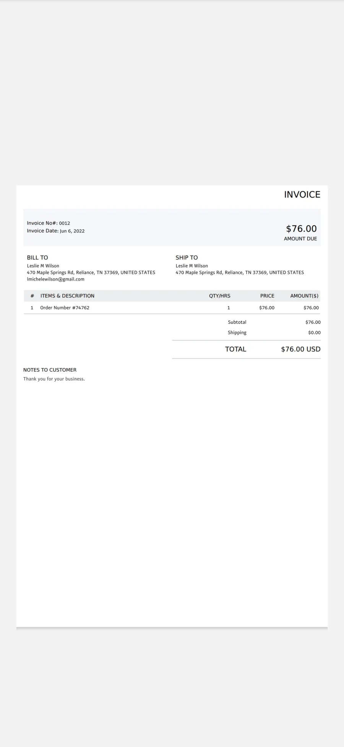
Task: Click the PRICE column header
Action: coord(267,296)
